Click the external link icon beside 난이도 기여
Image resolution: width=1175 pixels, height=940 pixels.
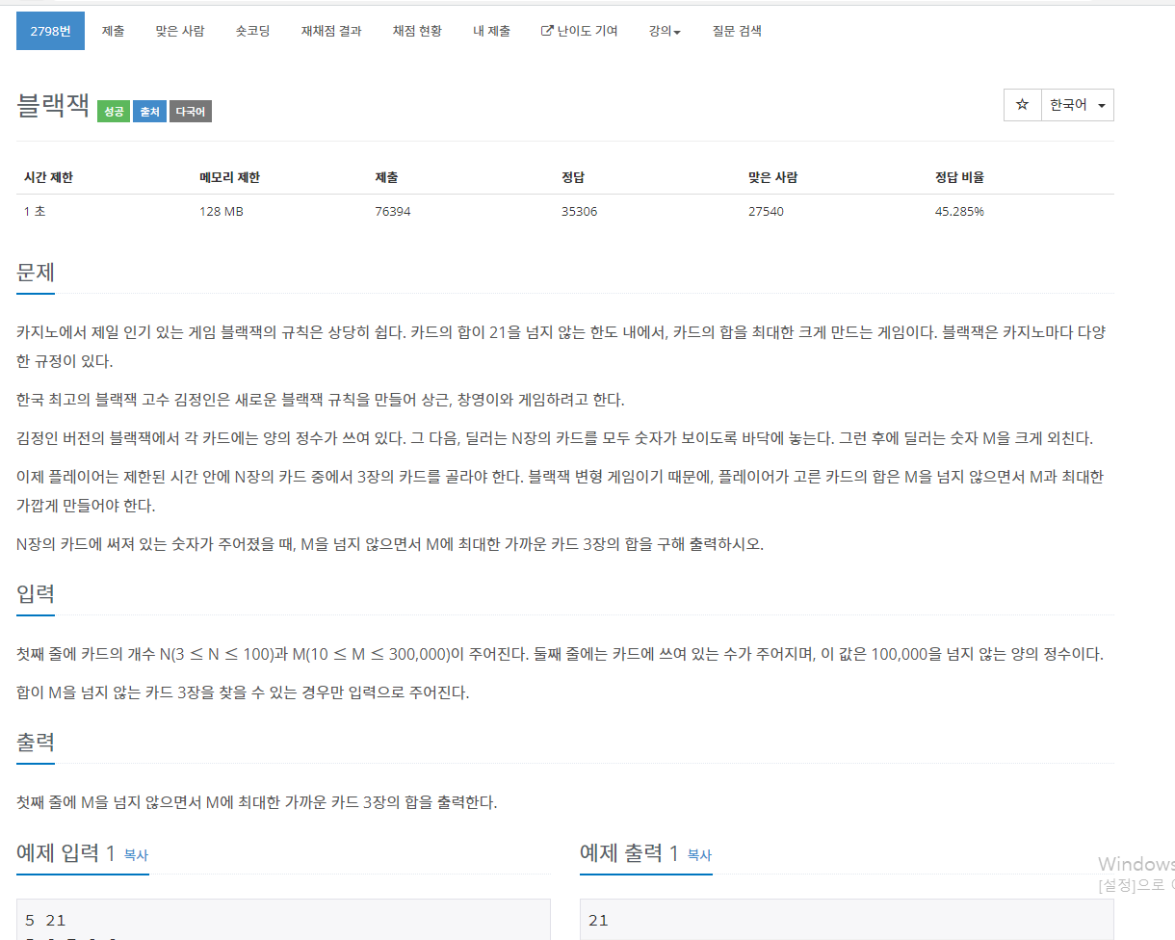coord(548,31)
